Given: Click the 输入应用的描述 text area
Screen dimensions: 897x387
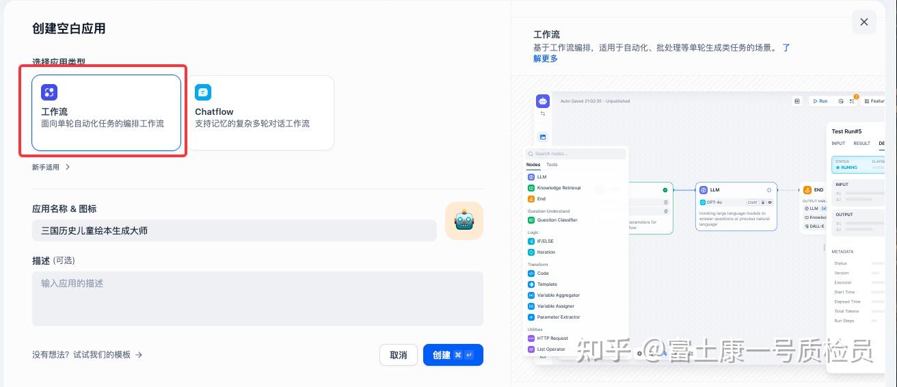Looking at the screenshot, I should (x=258, y=299).
